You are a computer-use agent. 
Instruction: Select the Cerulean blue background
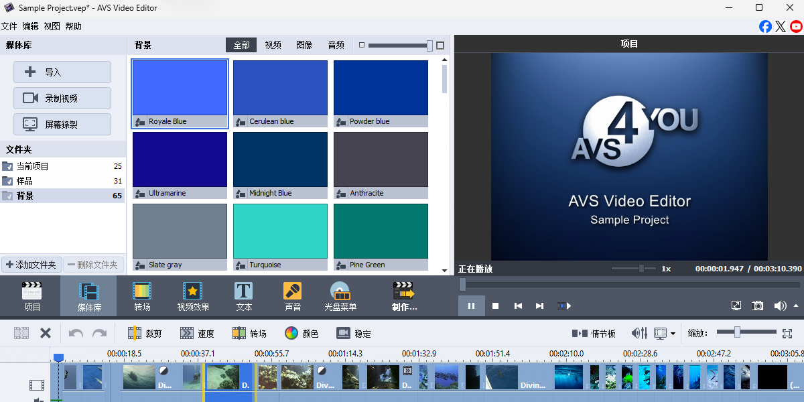[x=280, y=93]
